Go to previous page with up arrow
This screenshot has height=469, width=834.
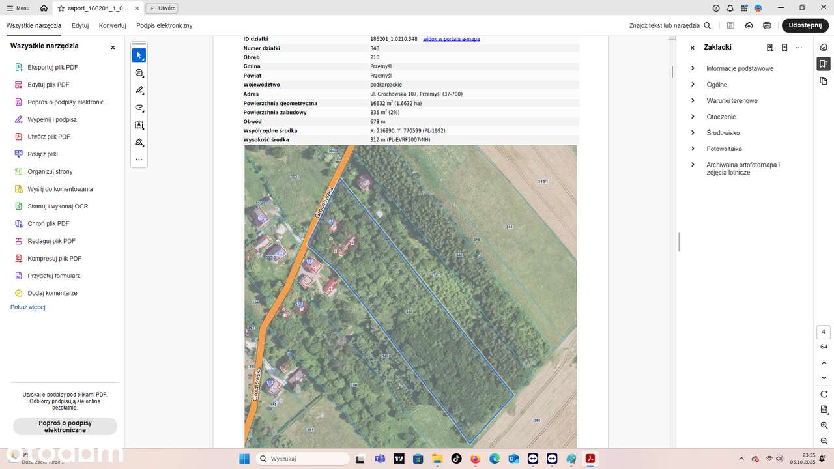click(x=824, y=363)
